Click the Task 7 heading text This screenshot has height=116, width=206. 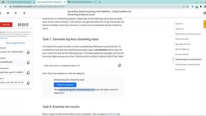[70, 39]
